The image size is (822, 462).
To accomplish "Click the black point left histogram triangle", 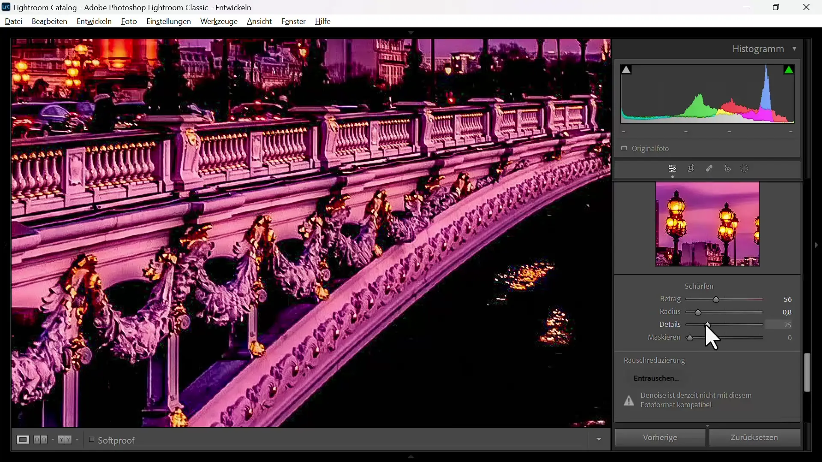I will 627,69.
